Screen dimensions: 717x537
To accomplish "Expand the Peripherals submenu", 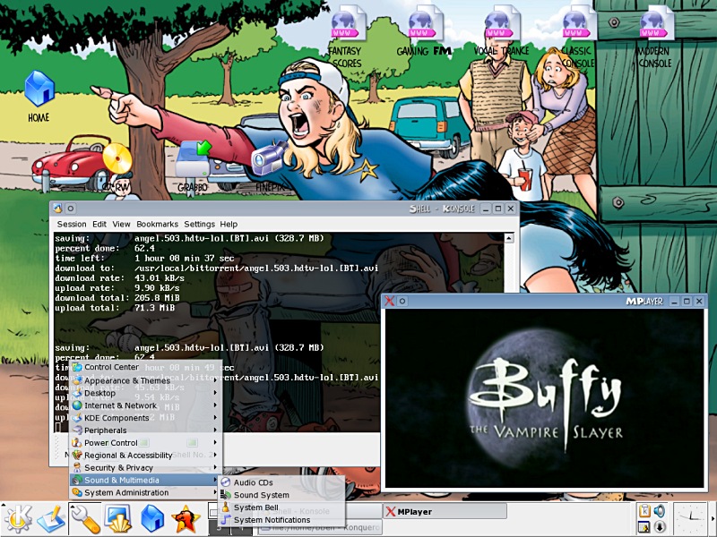I will [145, 430].
